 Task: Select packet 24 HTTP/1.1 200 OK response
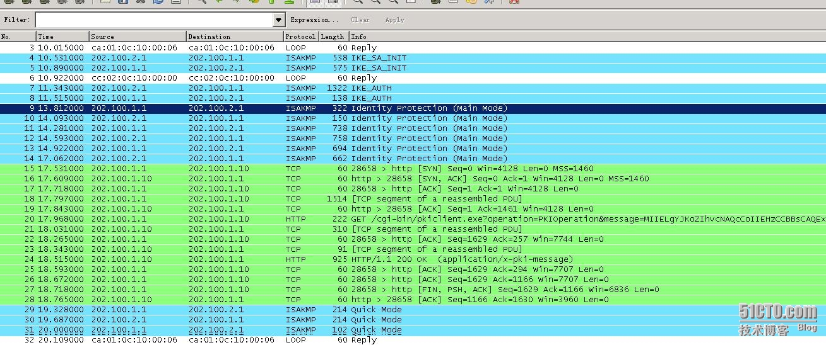[413, 259]
